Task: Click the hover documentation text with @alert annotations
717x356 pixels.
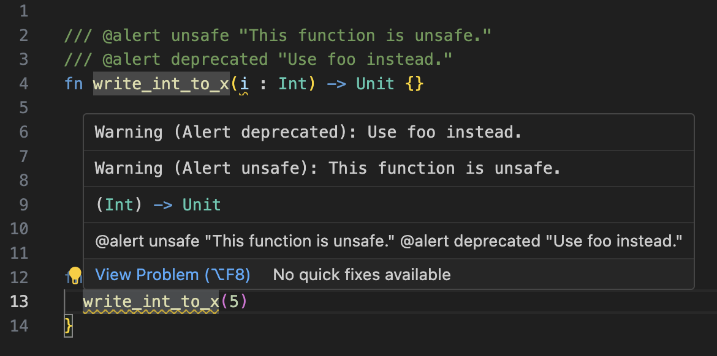Action: pyautogui.click(x=389, y=241)
